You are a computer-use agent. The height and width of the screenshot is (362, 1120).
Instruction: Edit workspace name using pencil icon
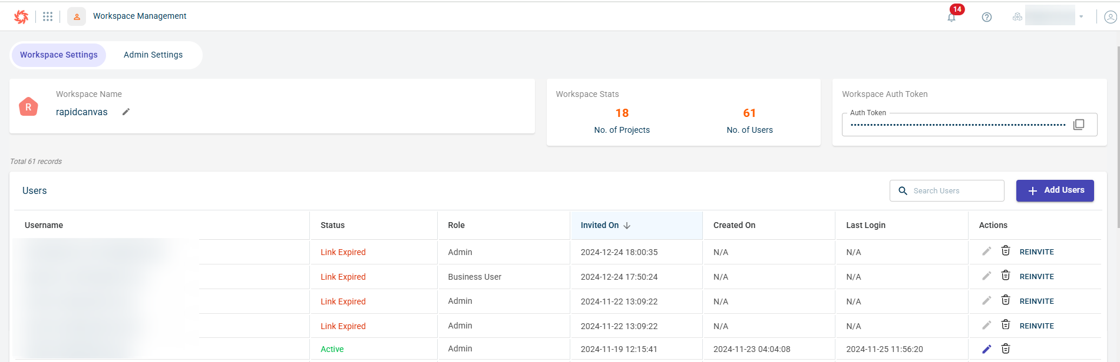pos(125,112)
